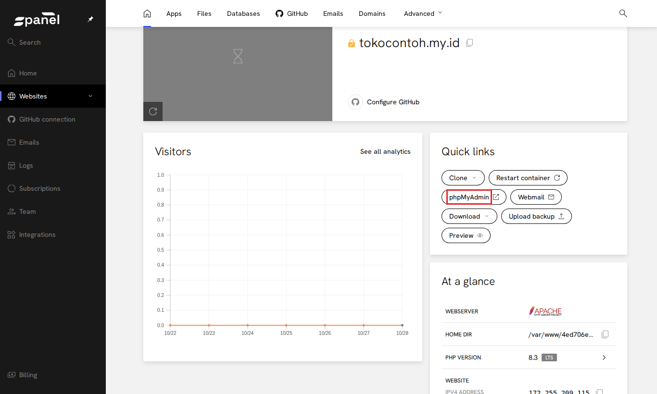
Task: Open Integrations in the sidebar
Action: pyautogui.click(x=53, y=234)
